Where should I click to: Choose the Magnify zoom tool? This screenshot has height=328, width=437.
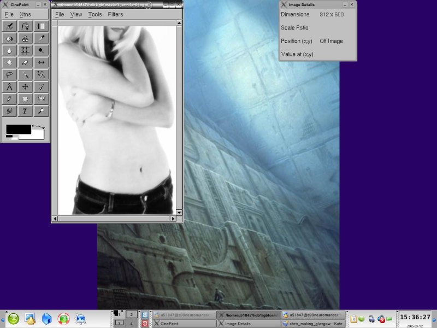(x=41, y=110)
